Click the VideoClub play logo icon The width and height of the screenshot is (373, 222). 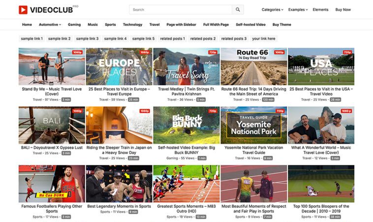click(23, 9)
